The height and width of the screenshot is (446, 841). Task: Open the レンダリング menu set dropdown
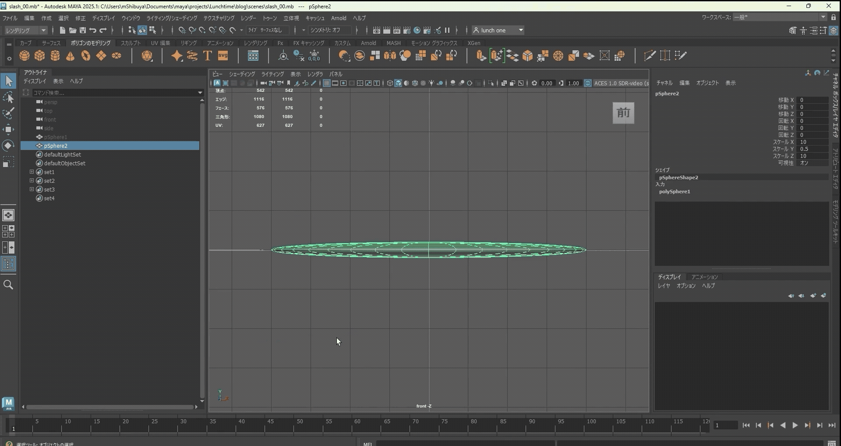[26, 30]
